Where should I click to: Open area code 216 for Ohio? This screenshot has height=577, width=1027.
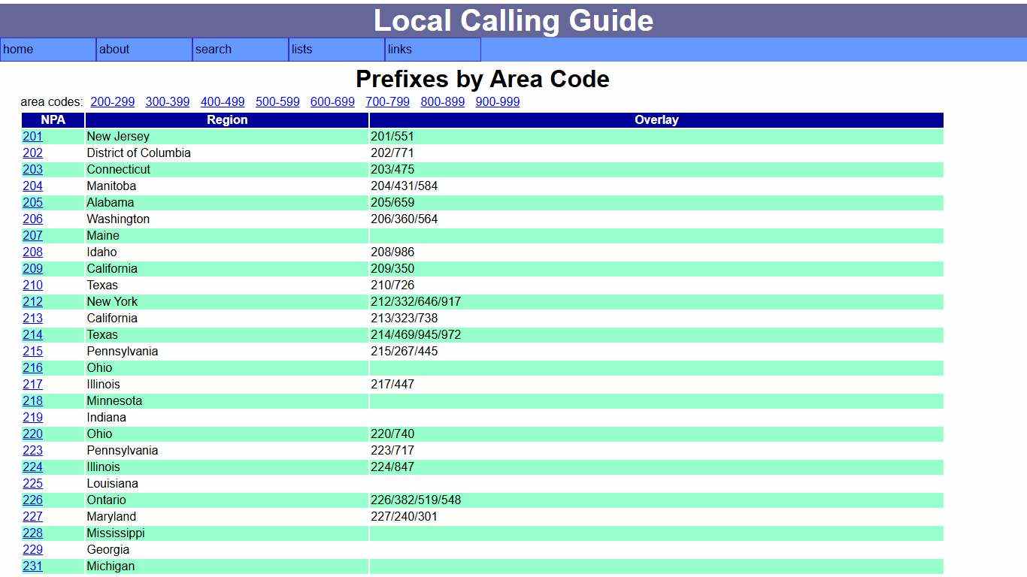coord(32,368)
